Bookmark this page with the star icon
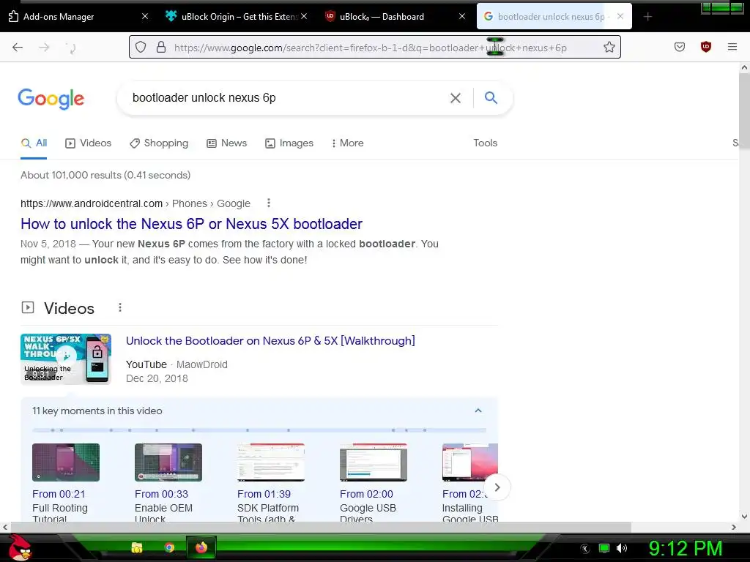The width and height of the screenshot is (750, 562). (x=609, y=47)
